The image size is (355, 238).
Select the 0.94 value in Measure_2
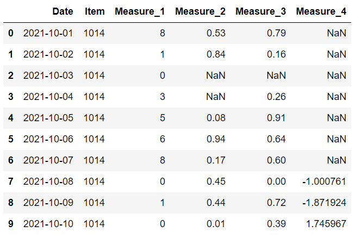point(216,139)
